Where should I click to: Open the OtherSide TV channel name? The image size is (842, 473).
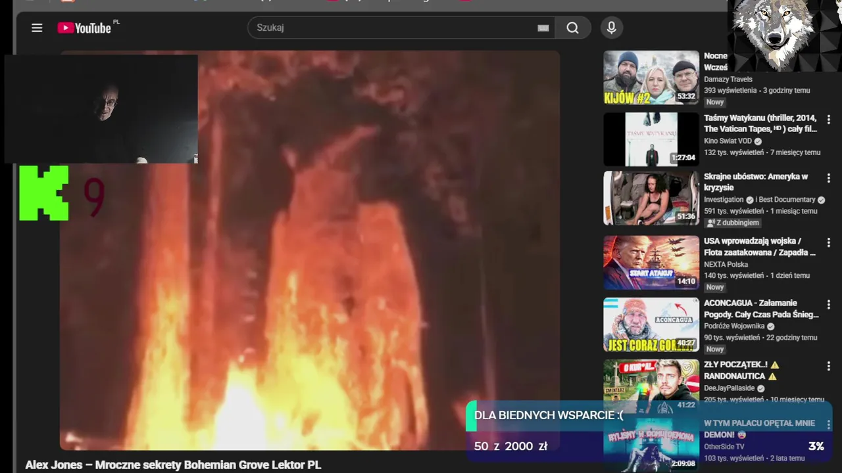[724, 447]
